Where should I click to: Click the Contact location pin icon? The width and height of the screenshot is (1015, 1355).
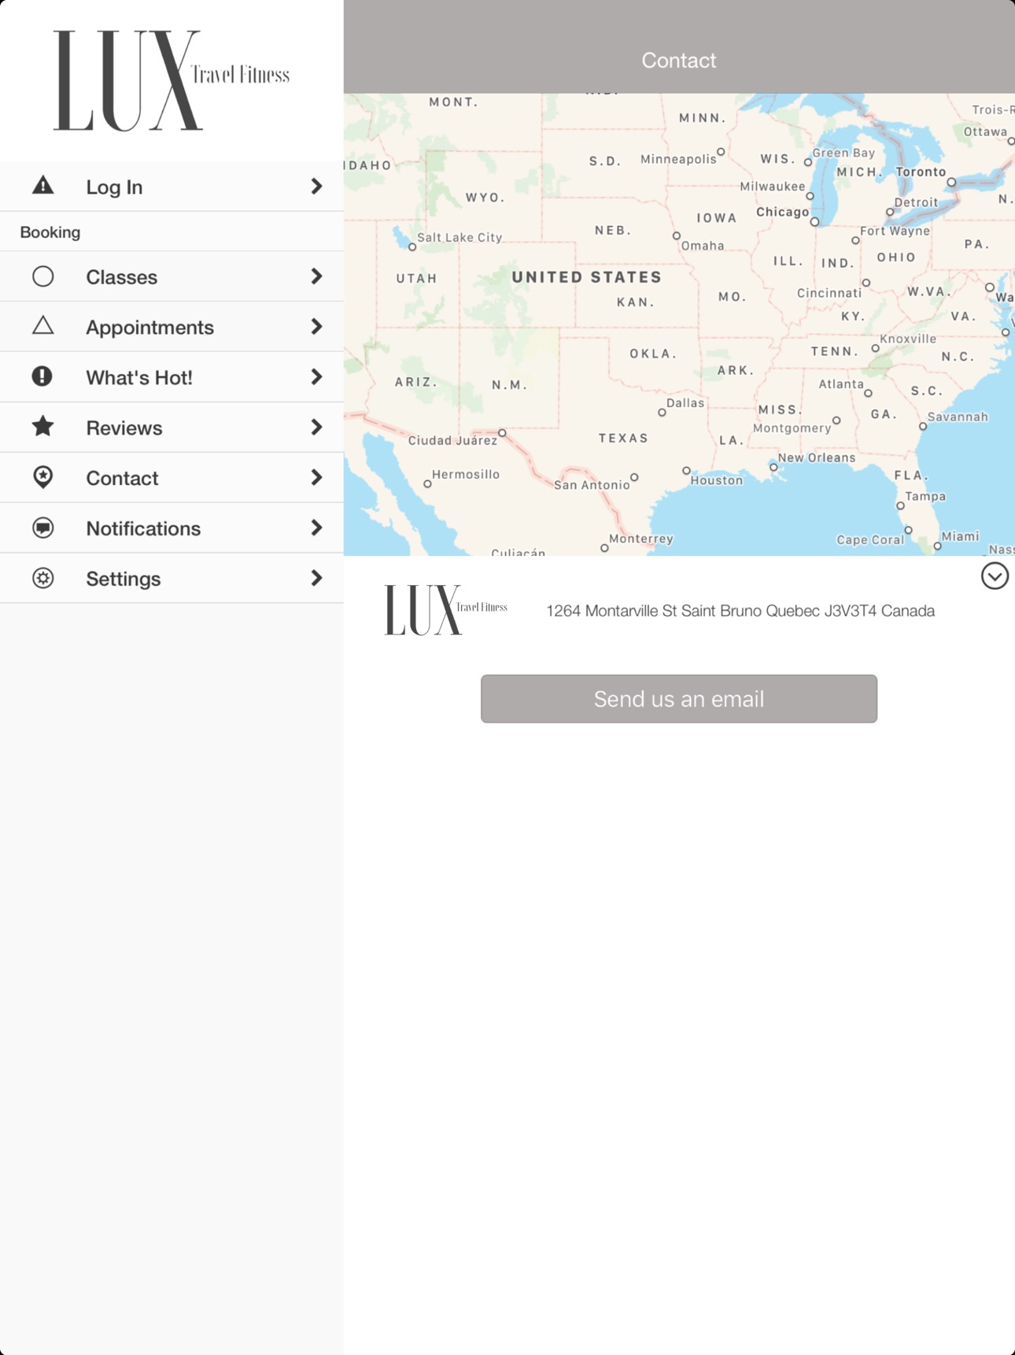pyautogui.click(x=42, y=477)
